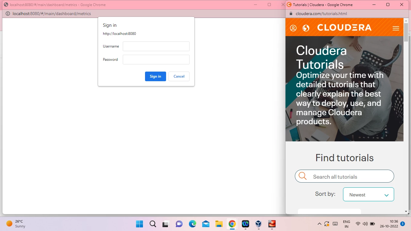
Task: Click the Sign in button
Action: point(156,76)
